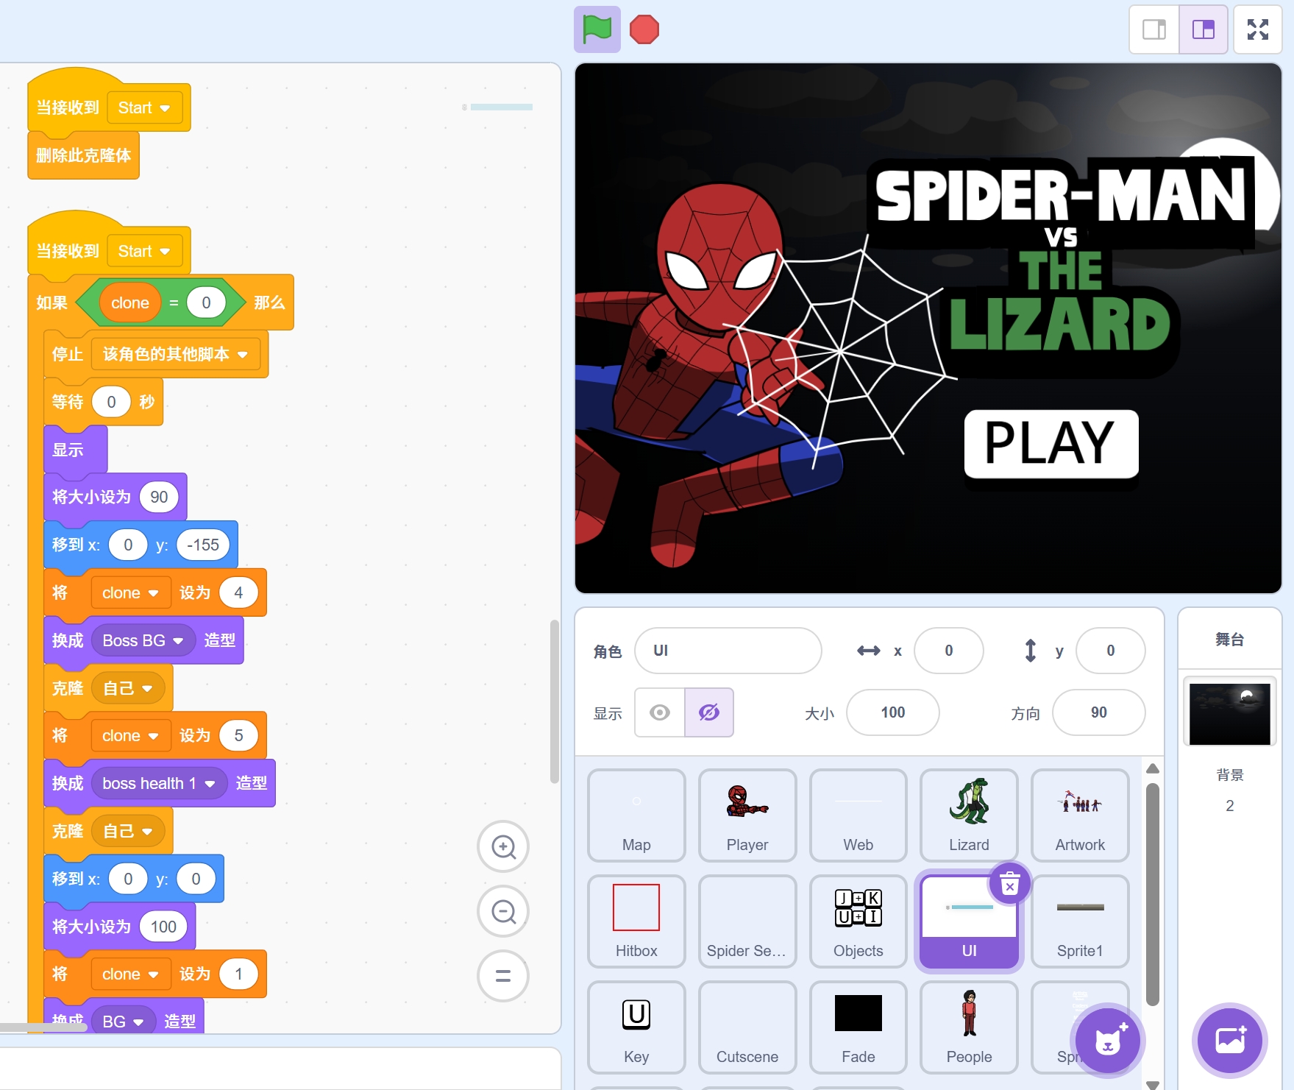Open the choose a backdrop button
Screen dimensions: 1294x1090
[1229, 1041]
